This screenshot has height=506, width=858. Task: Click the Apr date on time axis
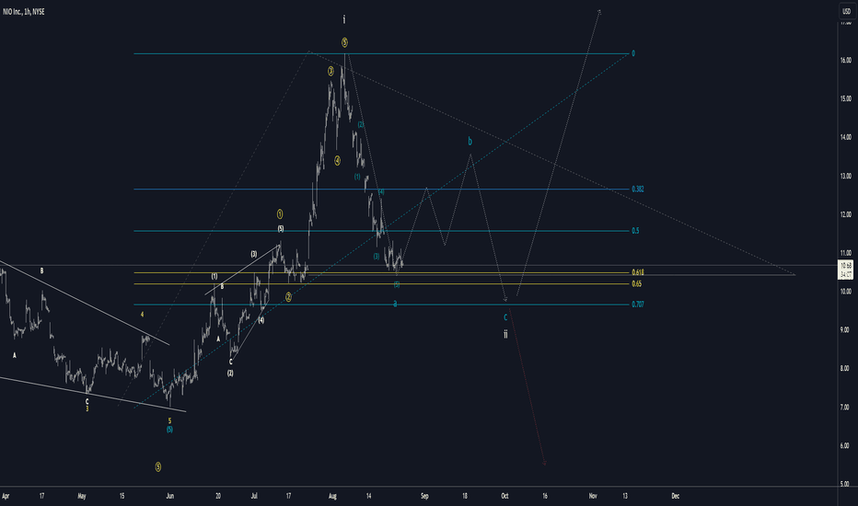[6, 496]
